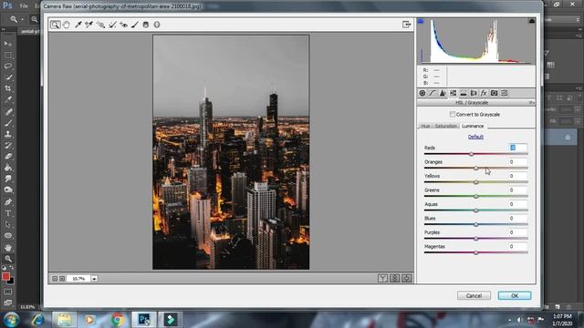Click the Reds luminance slider handle
The image size is (584, 328).
pyautogui.click(x=471, y=154)
